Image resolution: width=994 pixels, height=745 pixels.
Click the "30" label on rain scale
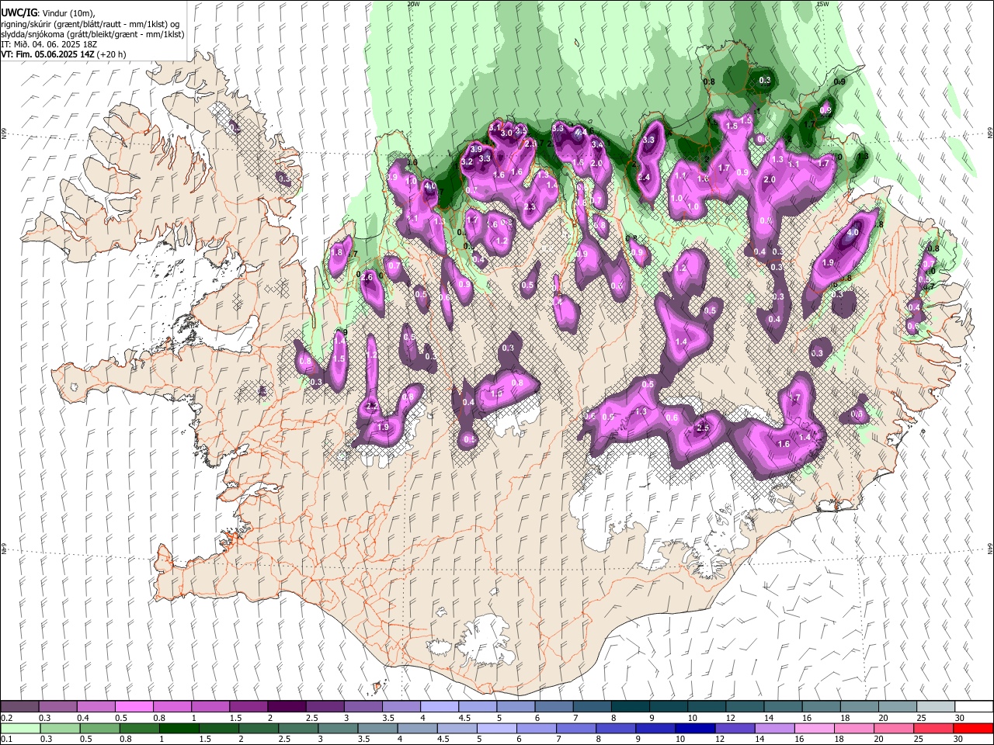click(x=957, y=740)
